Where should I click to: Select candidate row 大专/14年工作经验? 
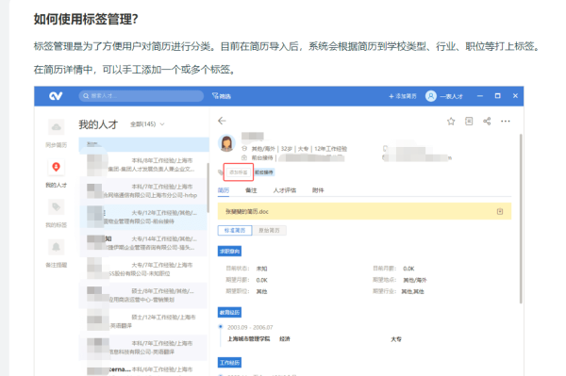(143, 243)
